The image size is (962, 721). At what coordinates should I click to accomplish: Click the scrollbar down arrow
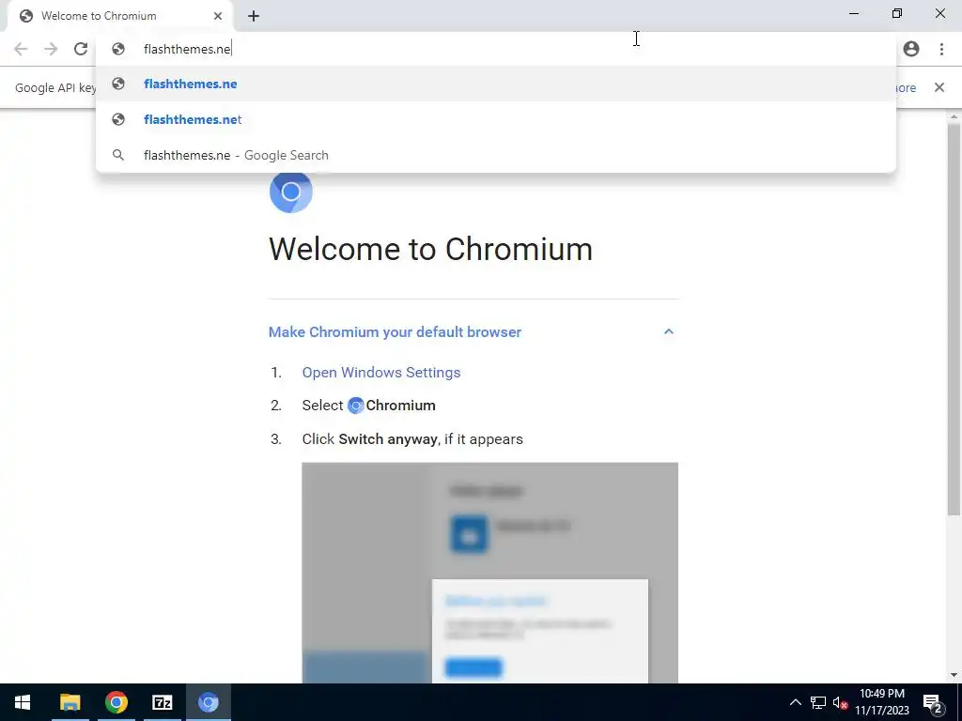coord(954,676)
